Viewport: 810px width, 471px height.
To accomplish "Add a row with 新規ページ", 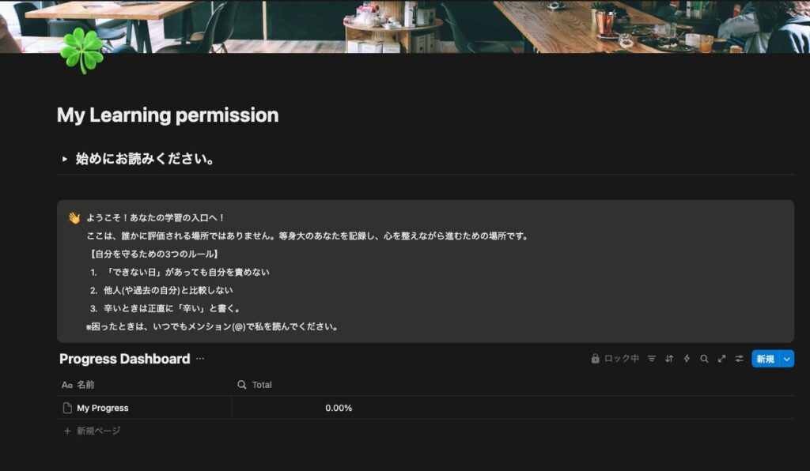I will click(x=91, y=431).
